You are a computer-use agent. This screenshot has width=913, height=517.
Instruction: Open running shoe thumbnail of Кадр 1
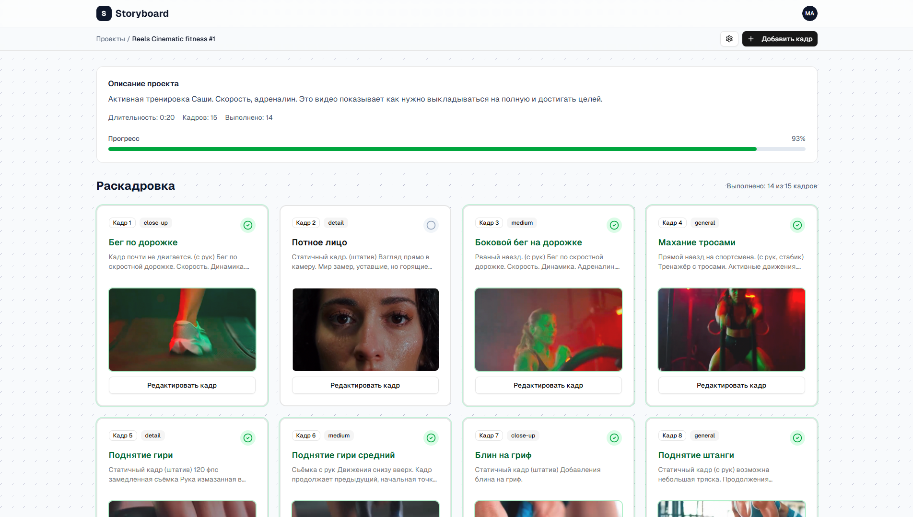(182, 330)
